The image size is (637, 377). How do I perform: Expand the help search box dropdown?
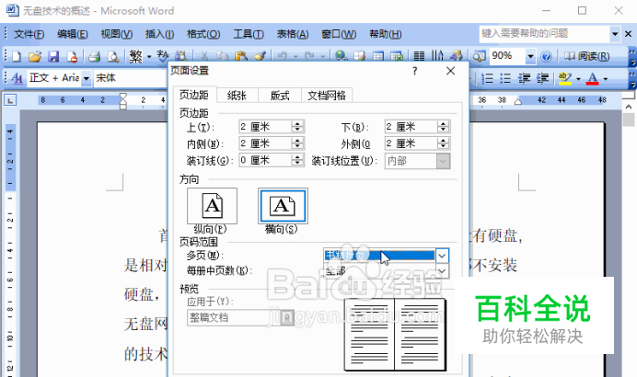(x=615, y=34)
